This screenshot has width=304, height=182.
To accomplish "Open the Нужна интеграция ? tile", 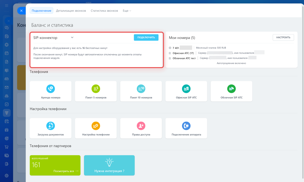I will (x=109, y=165).
